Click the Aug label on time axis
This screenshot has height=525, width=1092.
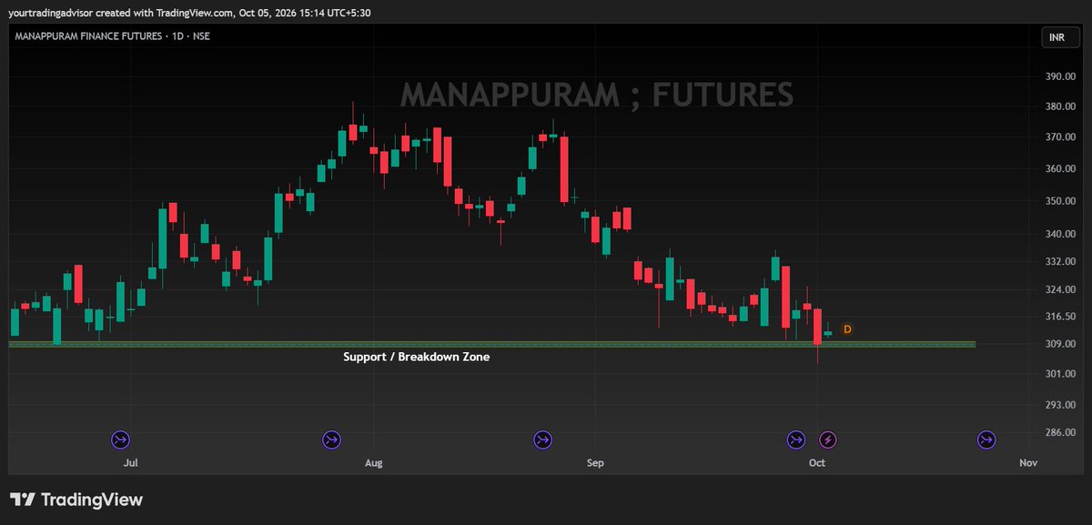373,463
